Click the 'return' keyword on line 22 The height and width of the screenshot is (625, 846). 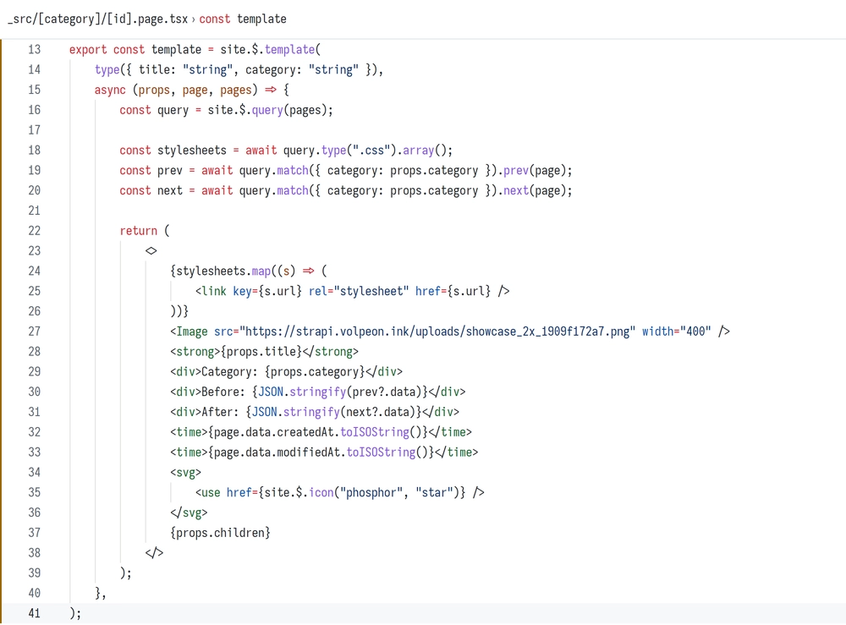pos(139,231)
